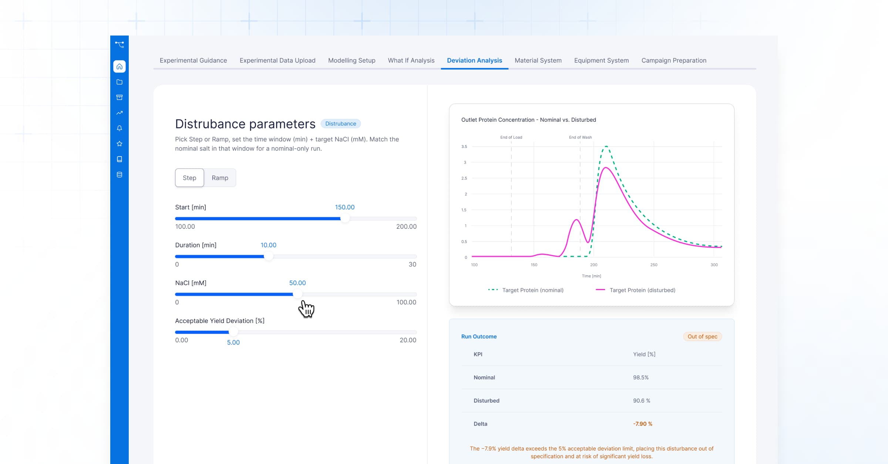The height and width of the screenshot is (464, 888).
Task: Click the Acceptable Yield Deviation slider handle
Action: (x=233, y=332)
